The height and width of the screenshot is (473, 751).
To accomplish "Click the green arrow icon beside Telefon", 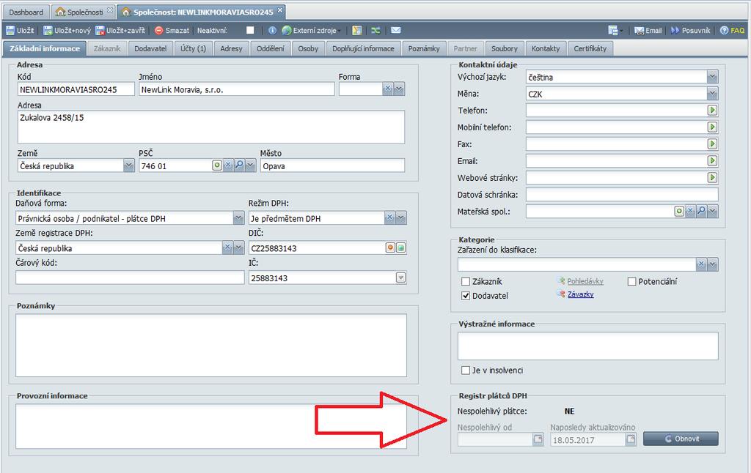I will click(x=712, y=111).
